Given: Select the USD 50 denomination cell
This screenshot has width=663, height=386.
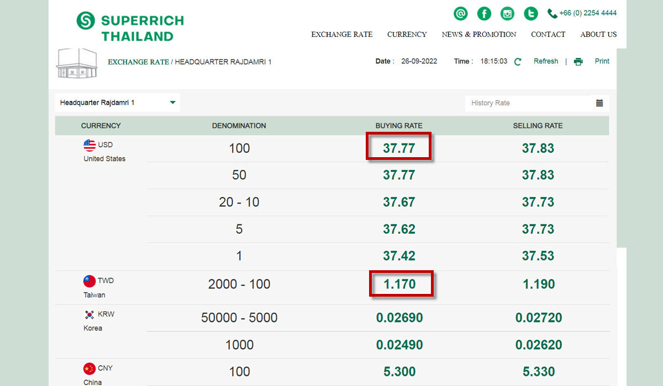Looking at the screenshot, I should (x=239, y=175).
